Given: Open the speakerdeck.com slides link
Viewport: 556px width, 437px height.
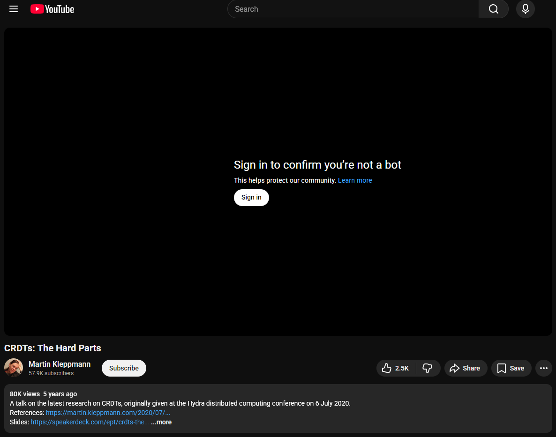Looking at the screenshot, I should point(89,422).
